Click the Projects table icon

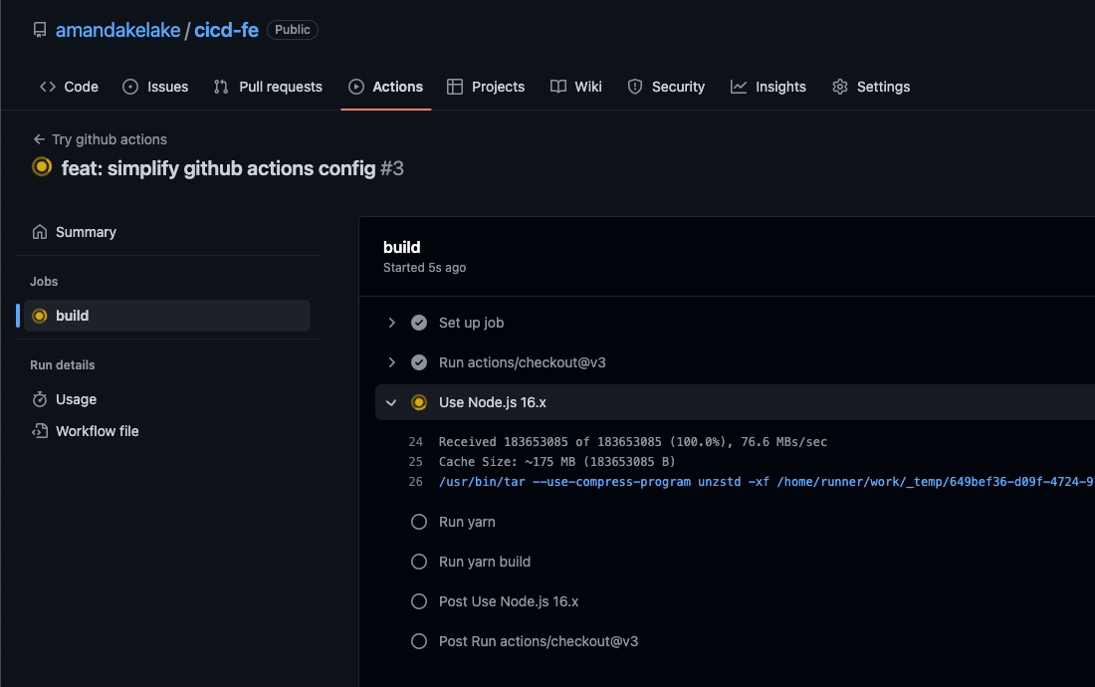(455, 87)
